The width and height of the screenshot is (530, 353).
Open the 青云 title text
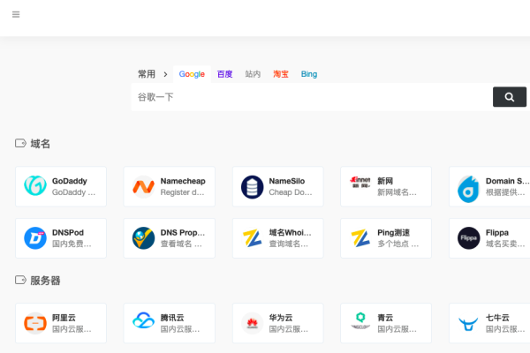[x=385, y=318]
